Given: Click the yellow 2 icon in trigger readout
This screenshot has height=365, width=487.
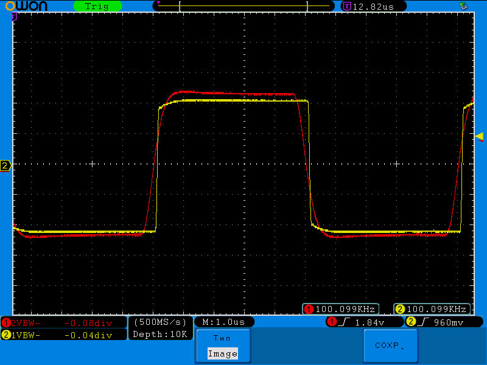Looking at the screenshot, I should pos(410,322).
